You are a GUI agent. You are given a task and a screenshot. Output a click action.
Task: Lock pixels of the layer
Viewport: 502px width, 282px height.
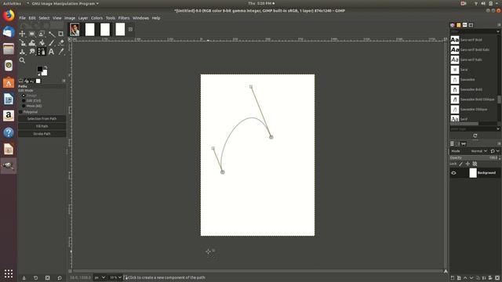coord(461,164)
